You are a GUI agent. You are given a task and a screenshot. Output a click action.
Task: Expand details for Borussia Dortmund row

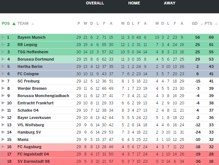(x=3, y=59)
